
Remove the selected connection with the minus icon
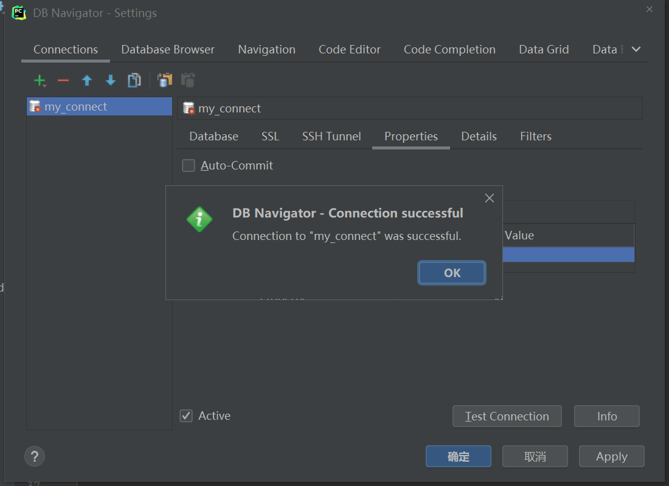click(x=63, y=80)
